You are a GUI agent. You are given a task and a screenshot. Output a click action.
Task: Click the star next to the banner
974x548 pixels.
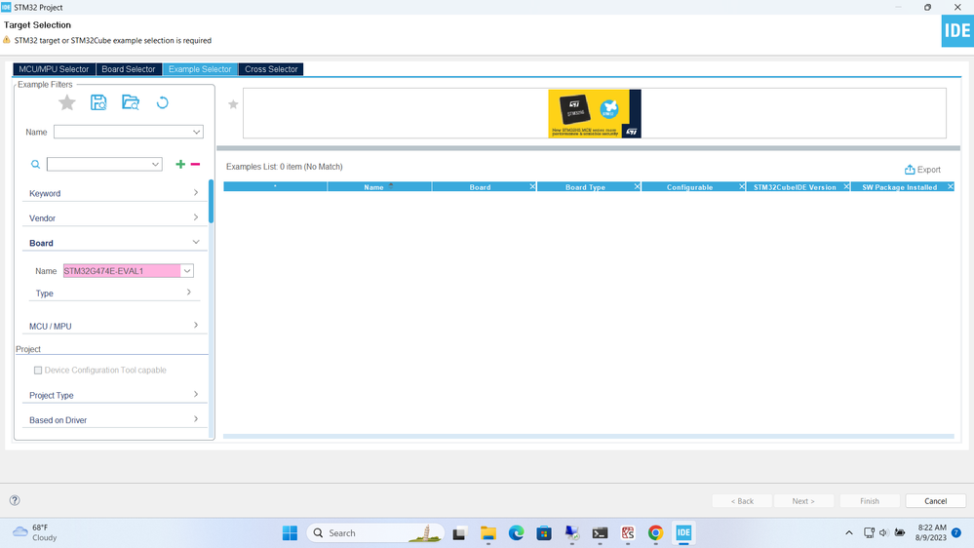(x=233, y=104)
